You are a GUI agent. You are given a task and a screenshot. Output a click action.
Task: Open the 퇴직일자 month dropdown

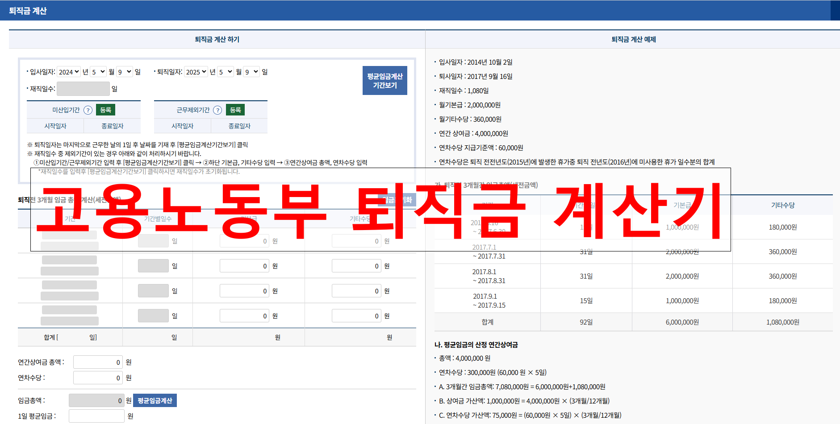coord(226,72)
